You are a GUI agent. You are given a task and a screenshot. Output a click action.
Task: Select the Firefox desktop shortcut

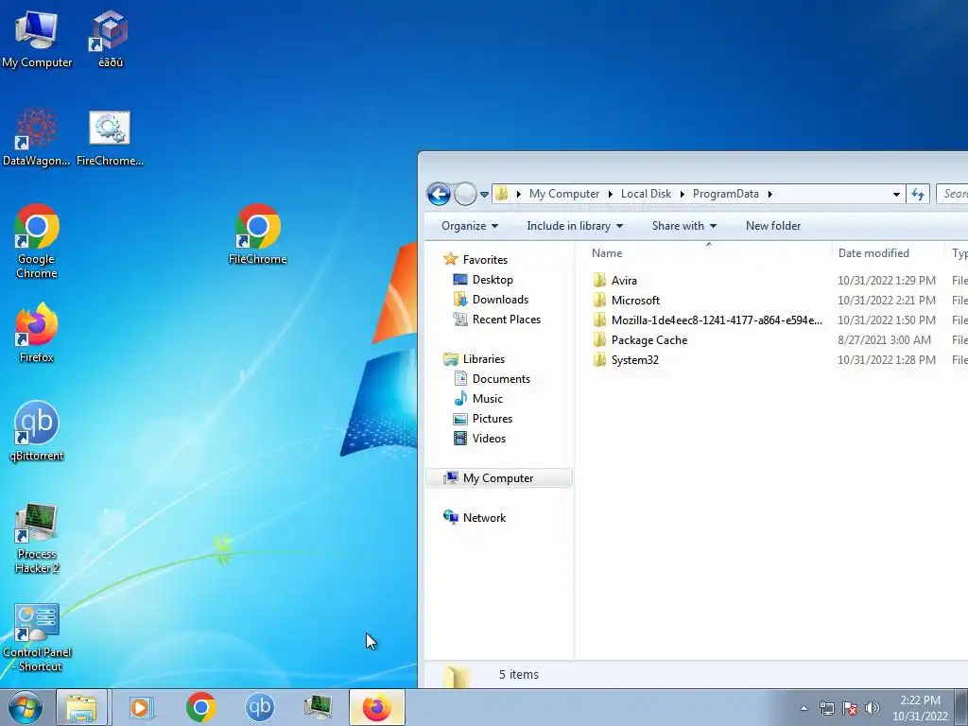click(37, 333)
